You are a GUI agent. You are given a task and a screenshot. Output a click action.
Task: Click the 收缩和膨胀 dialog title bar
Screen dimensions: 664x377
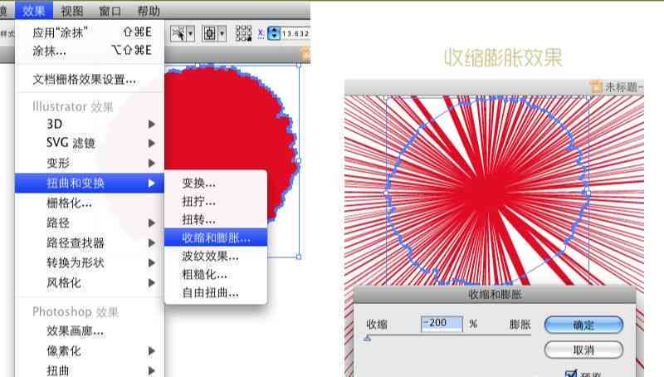[495, 294]
